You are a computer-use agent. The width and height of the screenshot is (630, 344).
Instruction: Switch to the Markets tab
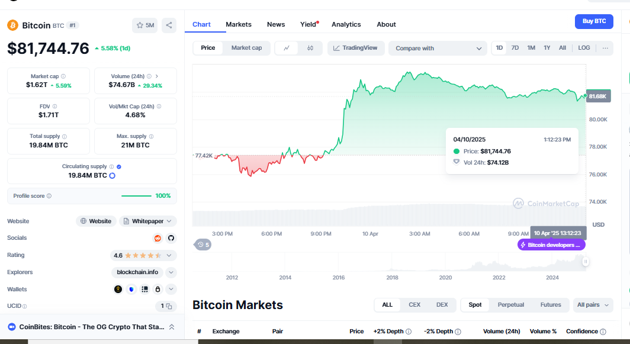tap(239, 24)
